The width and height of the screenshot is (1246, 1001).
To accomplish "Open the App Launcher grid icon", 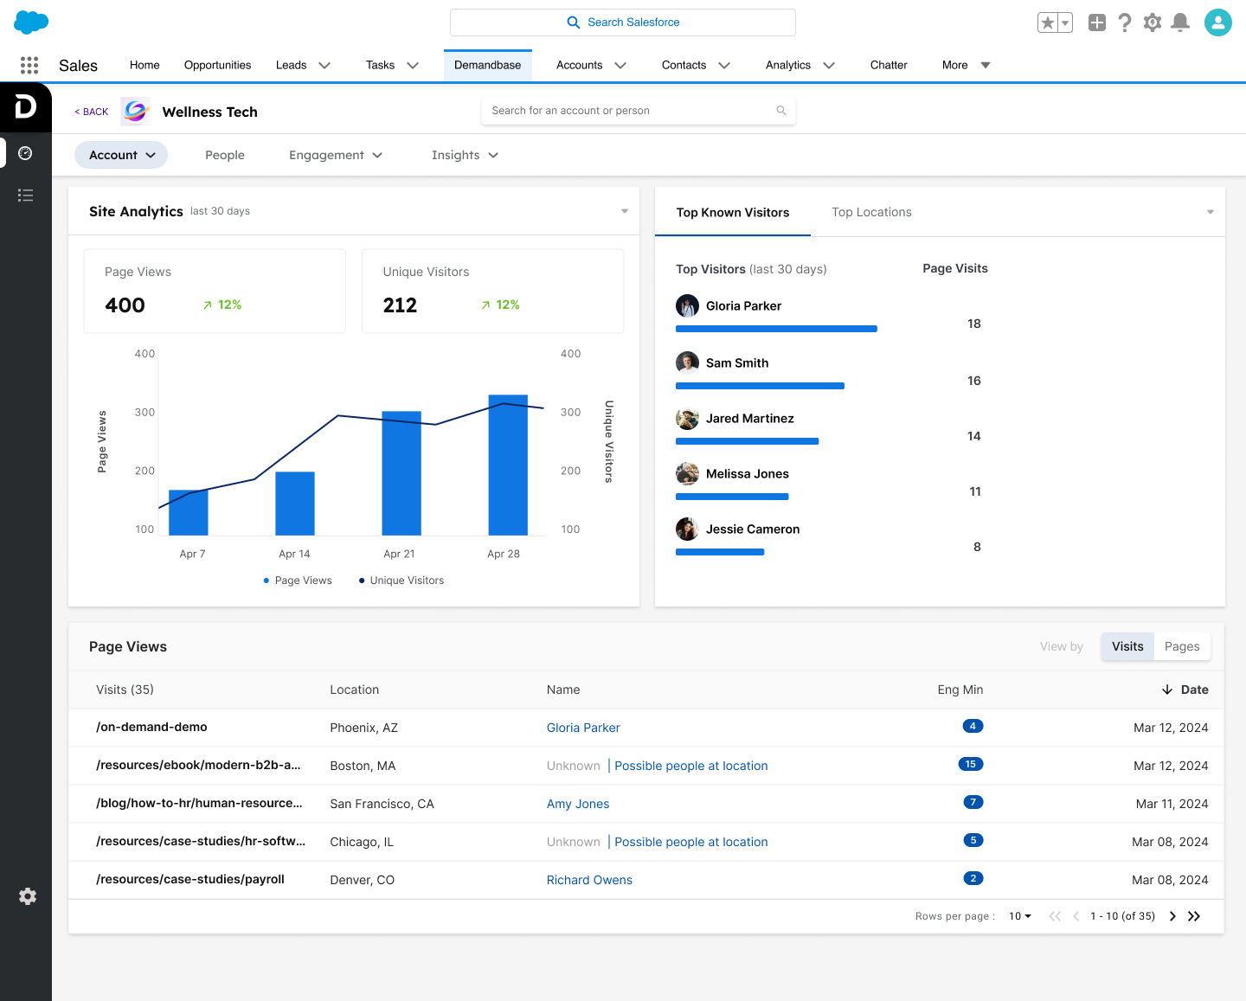I will tap(29, 65).
